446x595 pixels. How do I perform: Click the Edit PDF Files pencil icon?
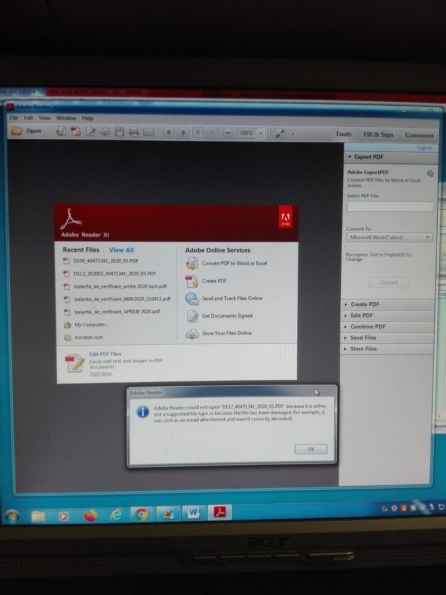coord(75,363)
